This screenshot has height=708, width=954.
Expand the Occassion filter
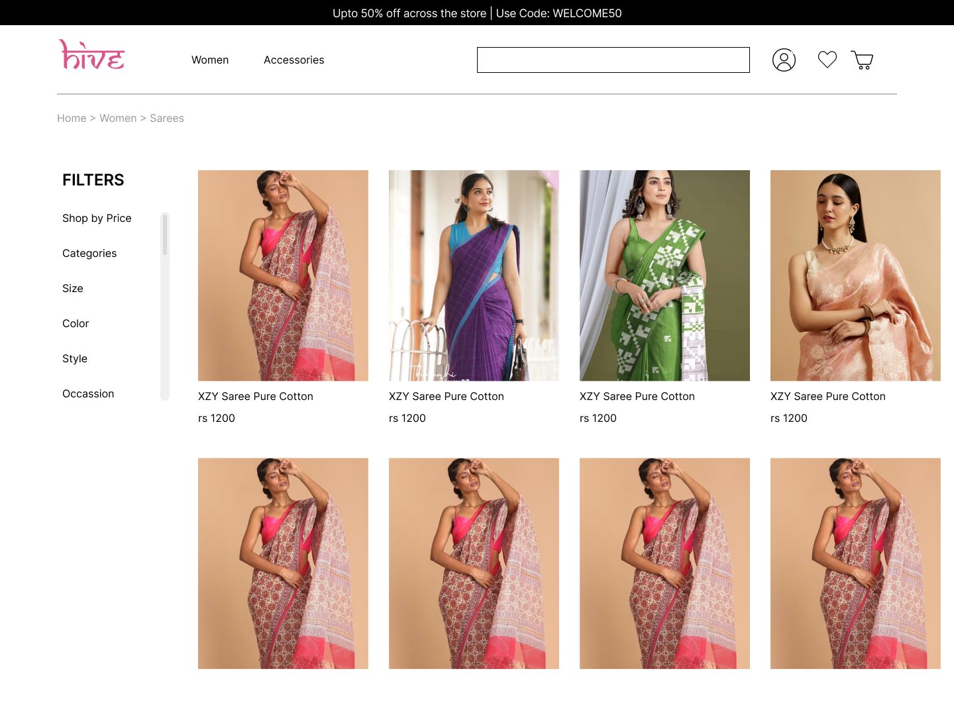tap(88, 393)
